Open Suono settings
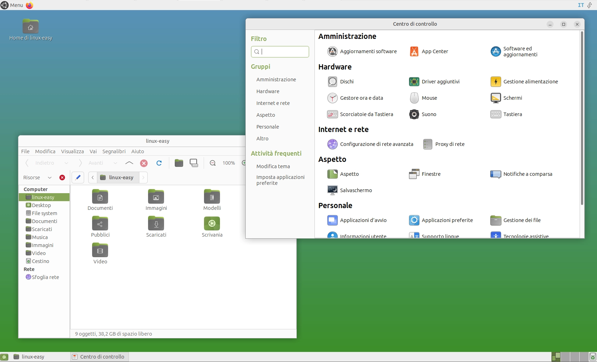 pyautogui.click(x=429, y=114)
